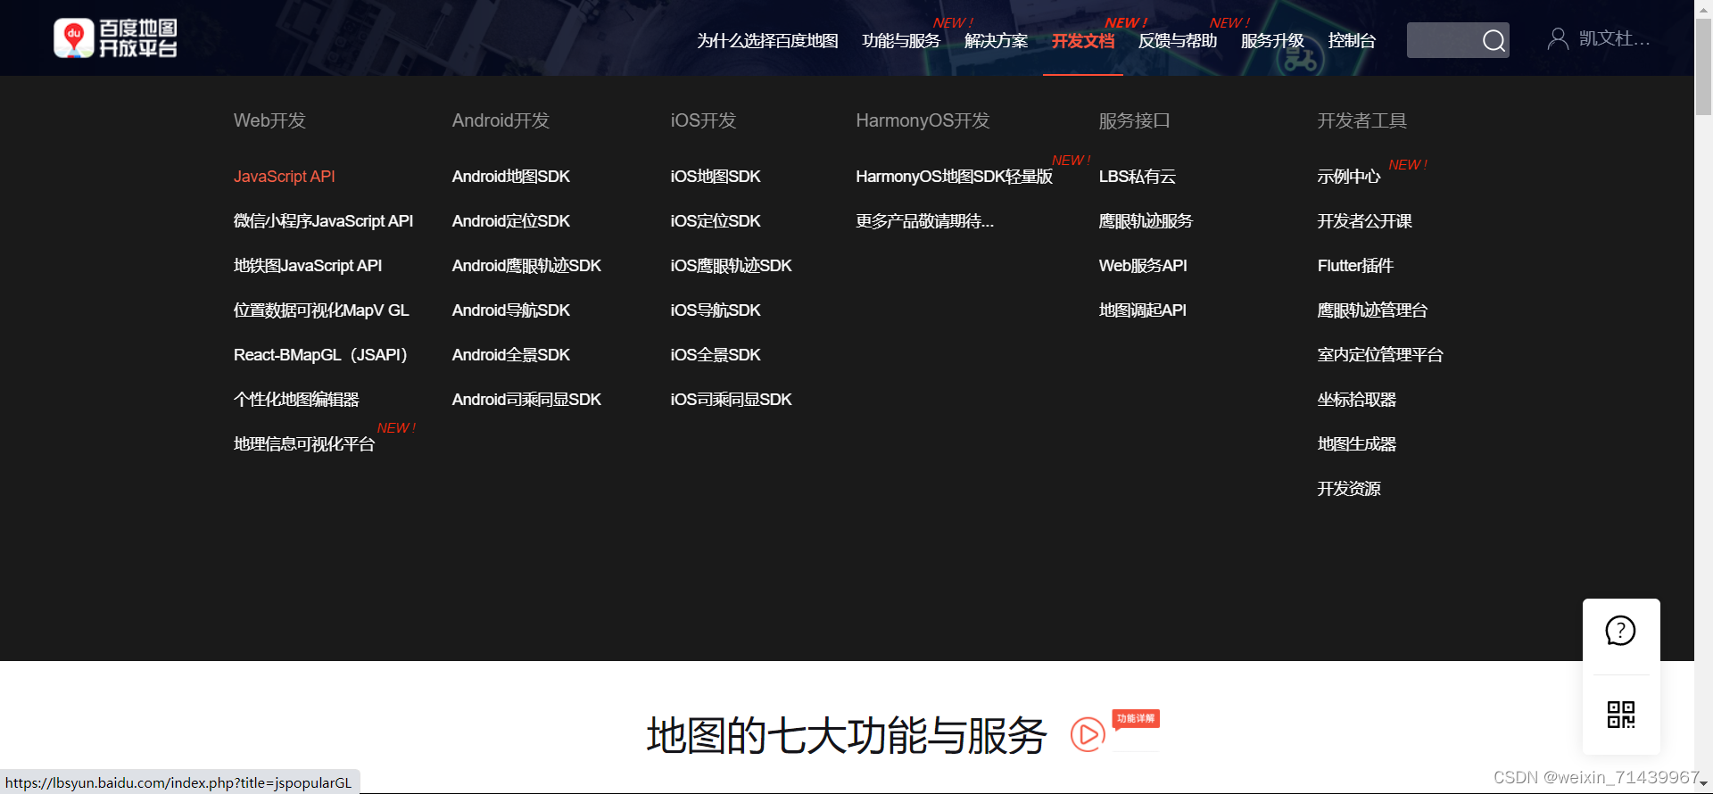Viewport: 1713px width, 794px height.
Task: Open 为什么选择百度地图 menu
Action: 767,41
